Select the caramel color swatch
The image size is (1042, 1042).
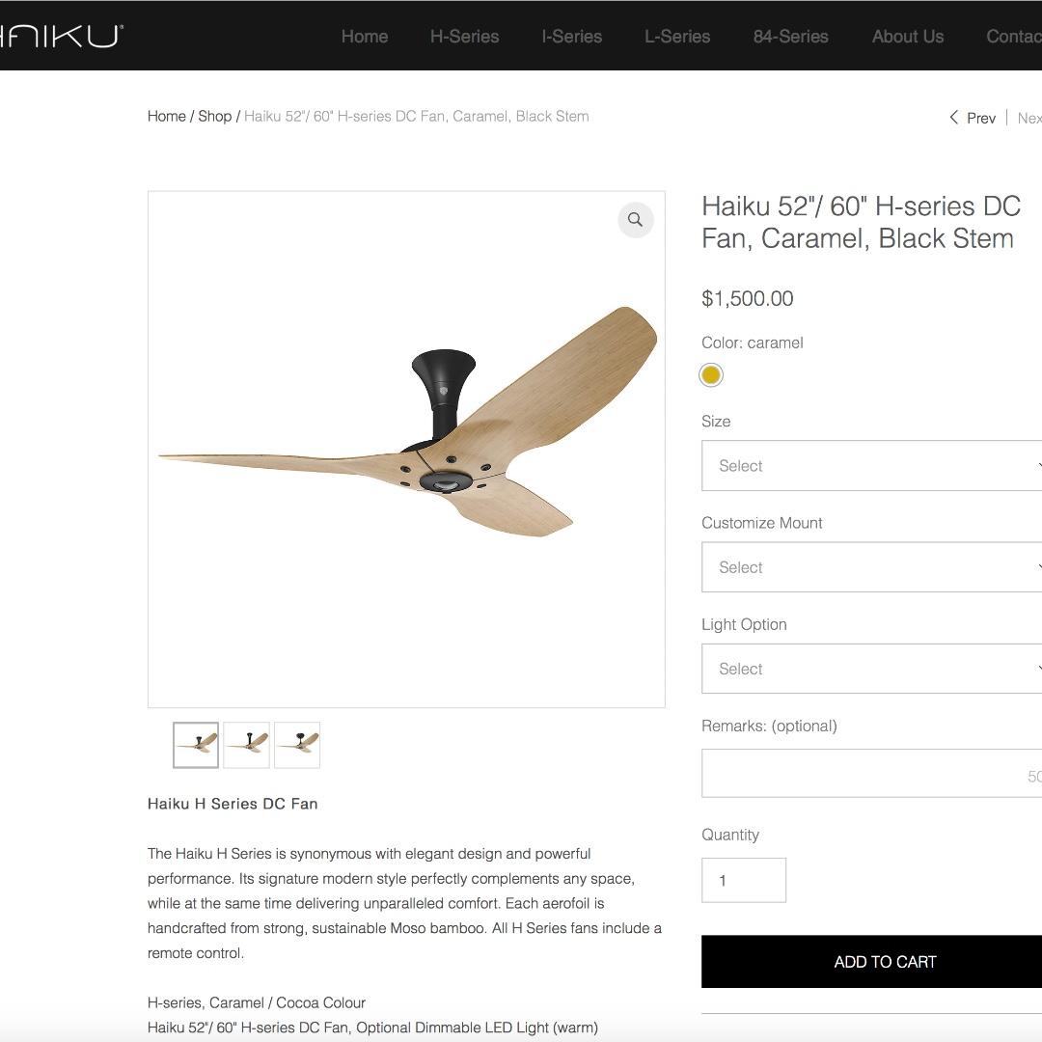pyautogui.click(x=711, y=374)
